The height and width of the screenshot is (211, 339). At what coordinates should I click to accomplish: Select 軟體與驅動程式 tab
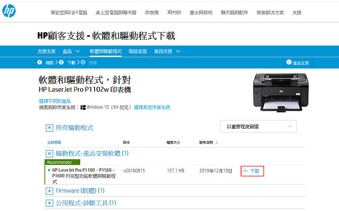pos(106,51)
